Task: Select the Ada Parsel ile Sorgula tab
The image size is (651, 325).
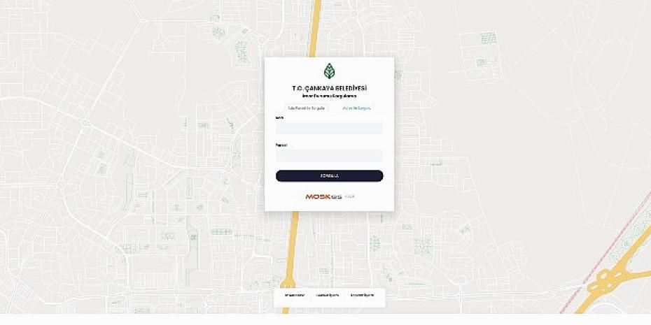Action: (x=307, y=108)
